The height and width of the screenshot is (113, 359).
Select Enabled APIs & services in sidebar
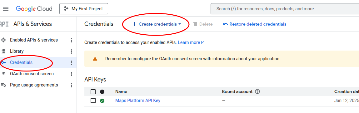point(34,40)
